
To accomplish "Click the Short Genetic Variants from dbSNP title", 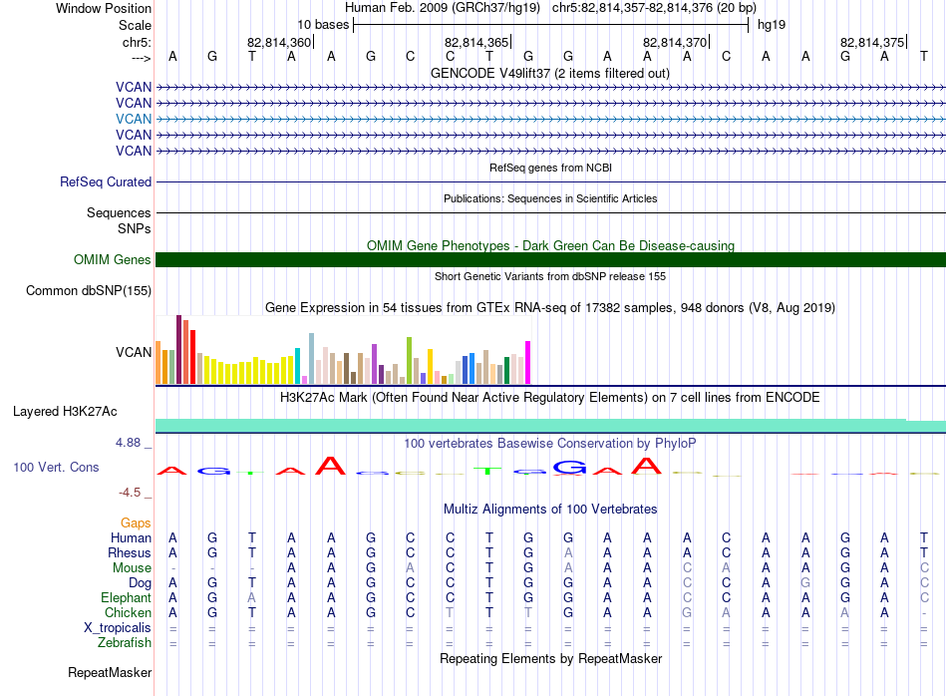I will pos(550,276).
